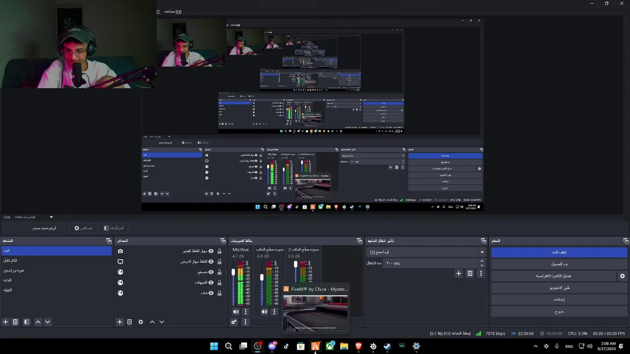Open scene filters icon in scenes panel

(27, 322)
